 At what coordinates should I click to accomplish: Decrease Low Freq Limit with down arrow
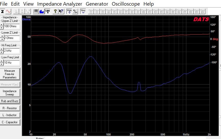tap(2, 64)
